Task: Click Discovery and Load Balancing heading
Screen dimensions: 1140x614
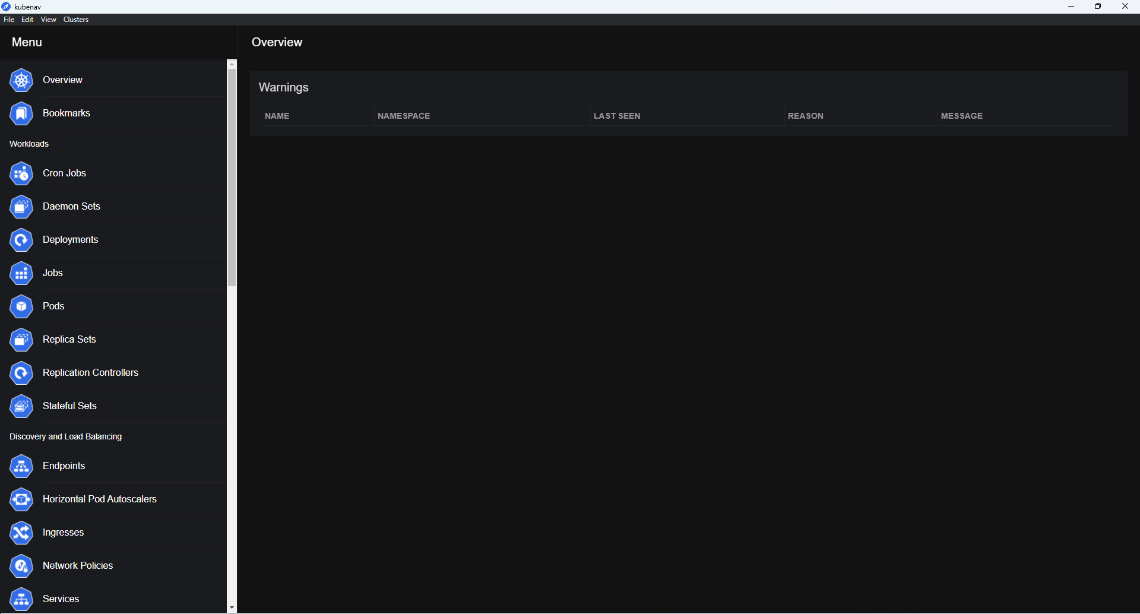Action: click(65, 436)
